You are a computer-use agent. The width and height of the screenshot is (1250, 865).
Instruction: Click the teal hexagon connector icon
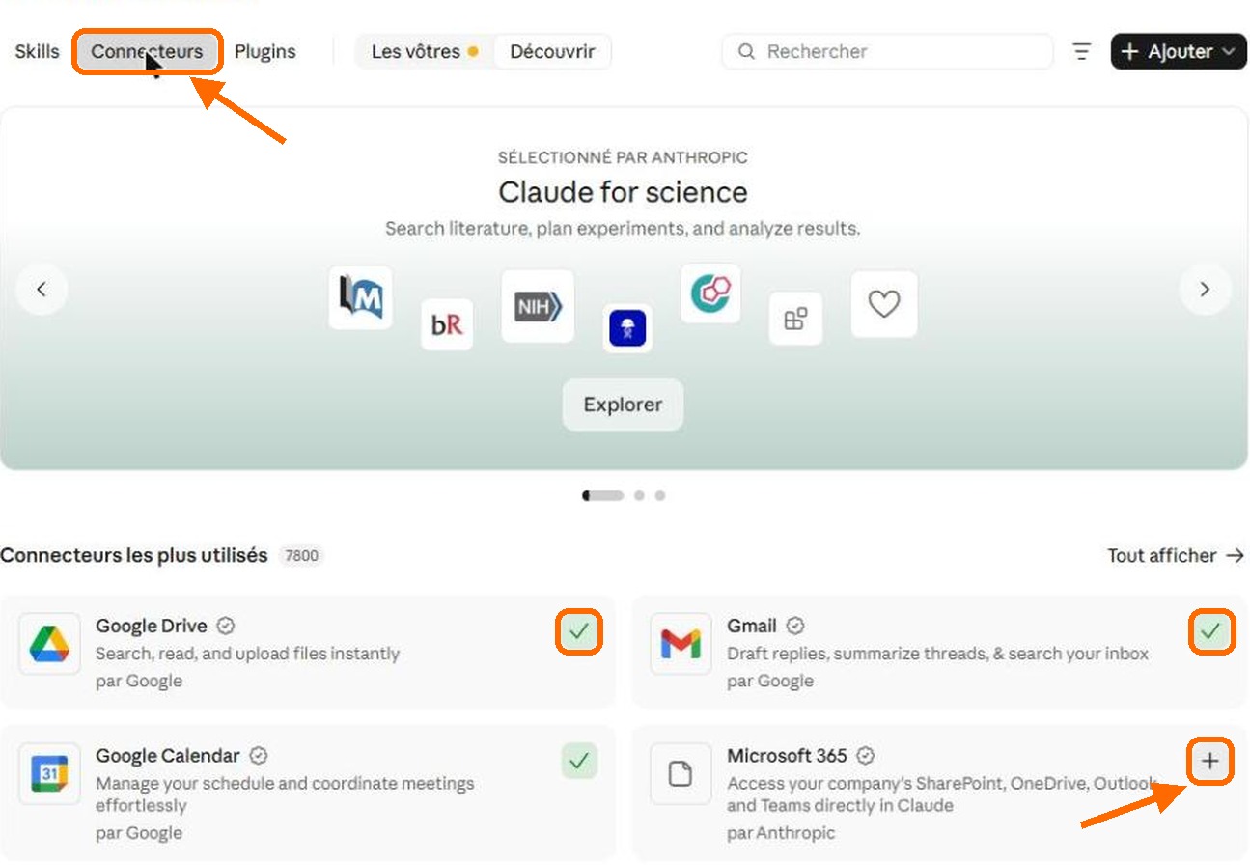pos(710,293)
